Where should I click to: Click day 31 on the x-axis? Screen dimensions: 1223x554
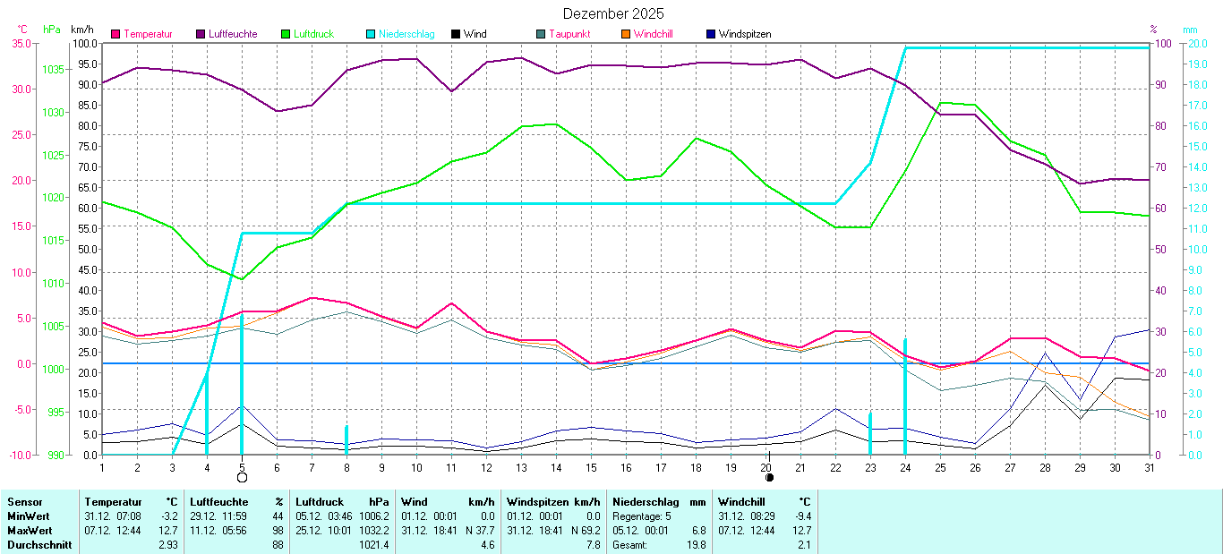(1149, 467)
